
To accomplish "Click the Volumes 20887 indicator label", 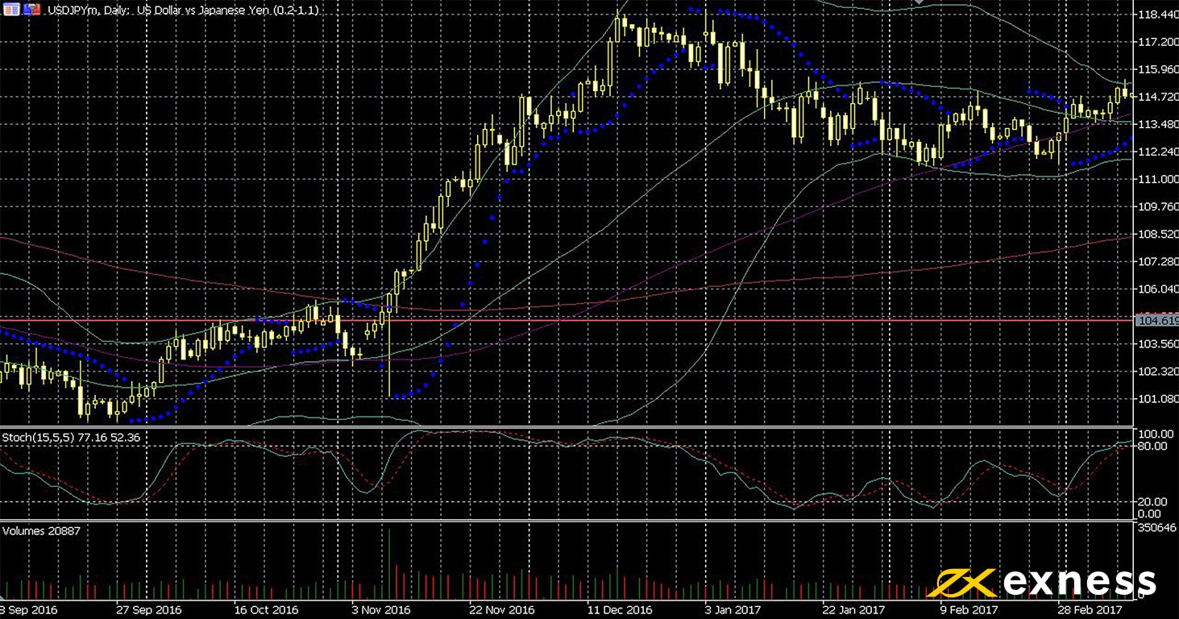I will click(x=42, y=531).
